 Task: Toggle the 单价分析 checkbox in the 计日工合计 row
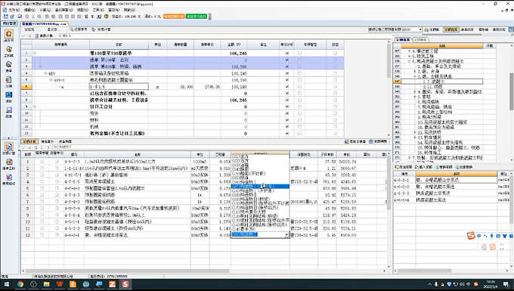coord(287,107)
